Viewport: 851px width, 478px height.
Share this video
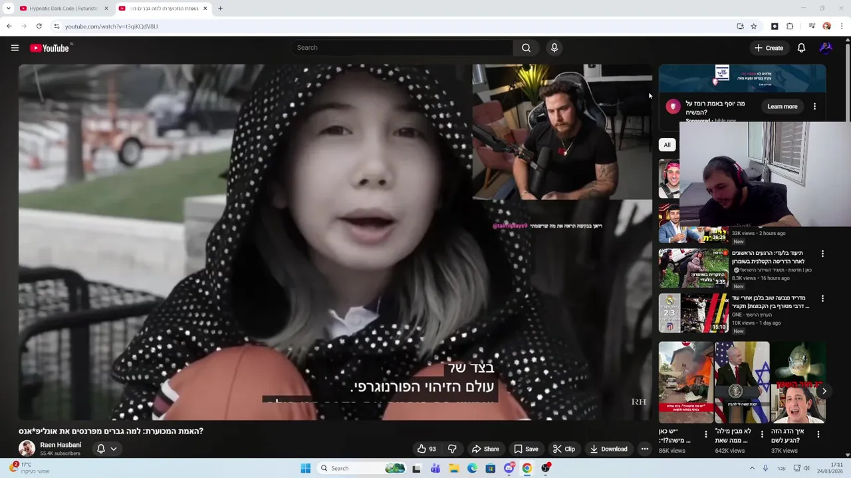point(485,449)
